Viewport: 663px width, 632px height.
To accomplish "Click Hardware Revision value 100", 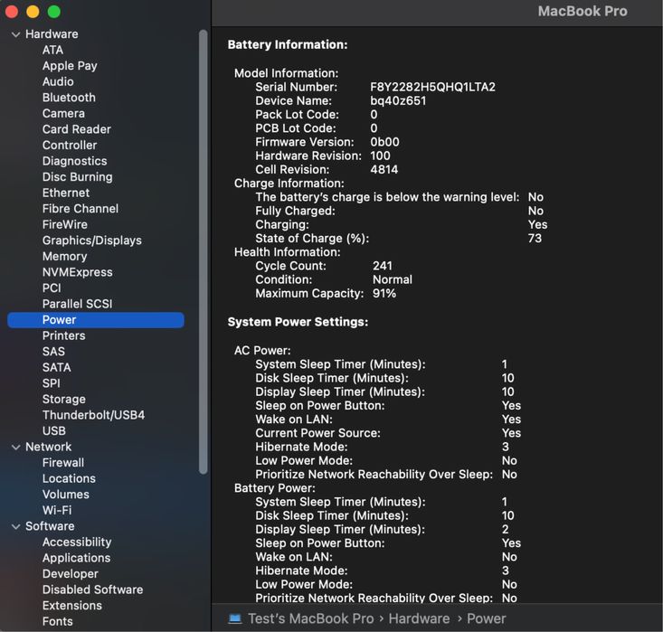I will click(380, 156).
